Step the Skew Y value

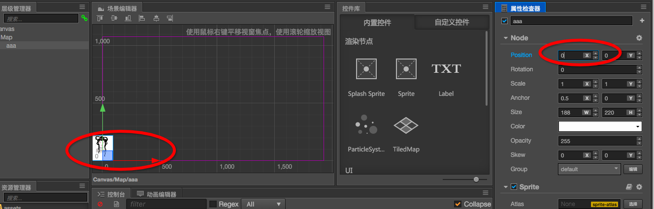point(639,155)
